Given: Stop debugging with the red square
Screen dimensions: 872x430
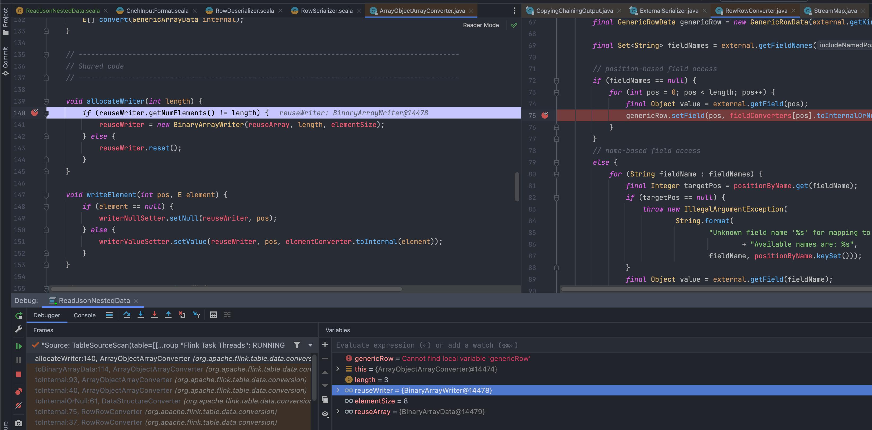Looking at the screenshot, I should click(x=19, y=374).
